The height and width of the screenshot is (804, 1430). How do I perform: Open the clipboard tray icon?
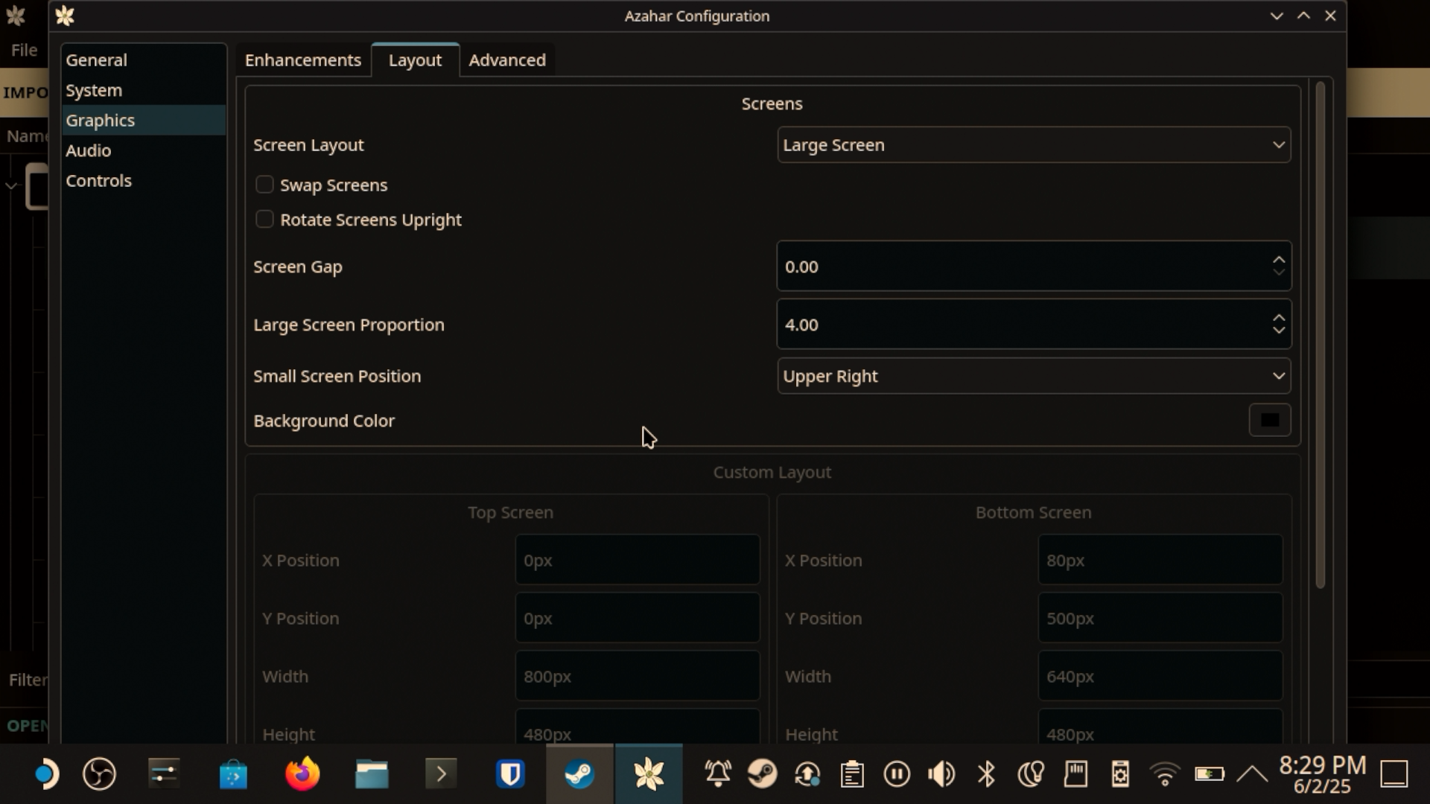point(852,774)
